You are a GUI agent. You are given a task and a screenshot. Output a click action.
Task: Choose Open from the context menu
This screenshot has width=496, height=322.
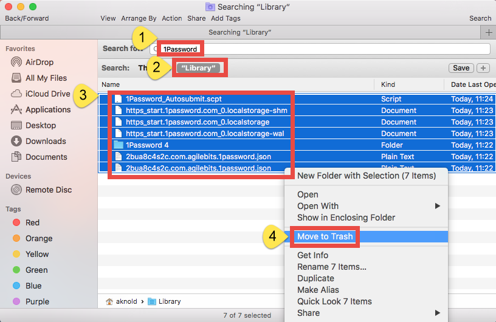pos(367,194)
